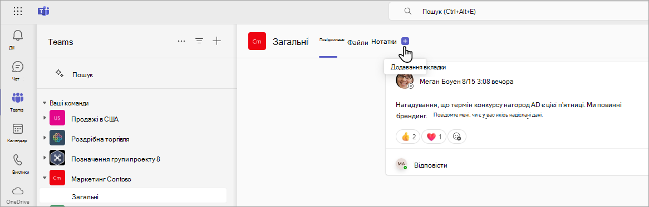Click the message text starting with Нагадування
Screen dimensions: 649x207
[508, 110]
